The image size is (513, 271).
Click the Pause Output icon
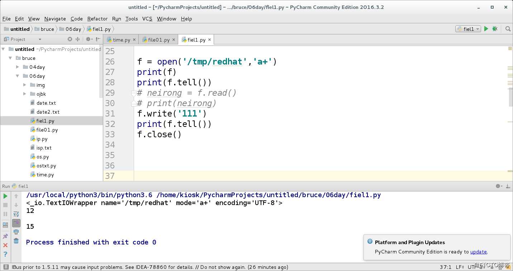[5, 214]
